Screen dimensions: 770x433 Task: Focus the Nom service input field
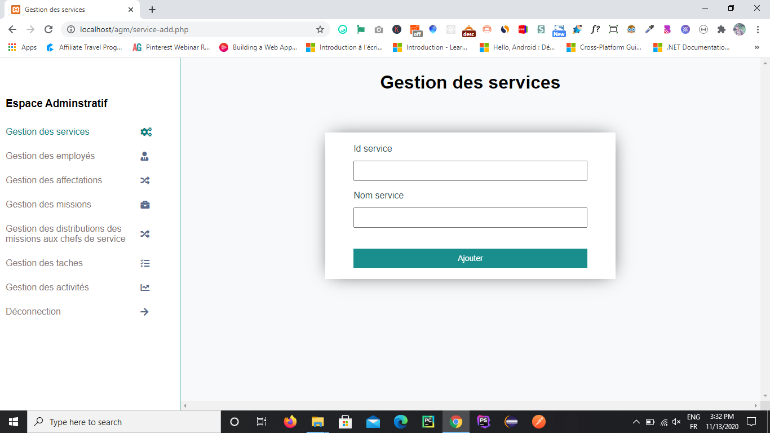(x=470, y=218)
